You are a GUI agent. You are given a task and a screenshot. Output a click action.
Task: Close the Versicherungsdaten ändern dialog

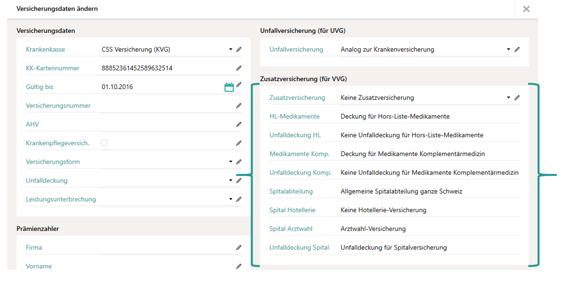(x=526, y=8)
